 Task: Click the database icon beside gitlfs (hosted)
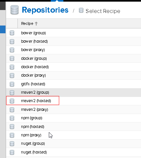[12, 84]
